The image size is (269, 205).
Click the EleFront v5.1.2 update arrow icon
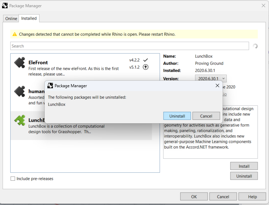(x=145, y=67)
